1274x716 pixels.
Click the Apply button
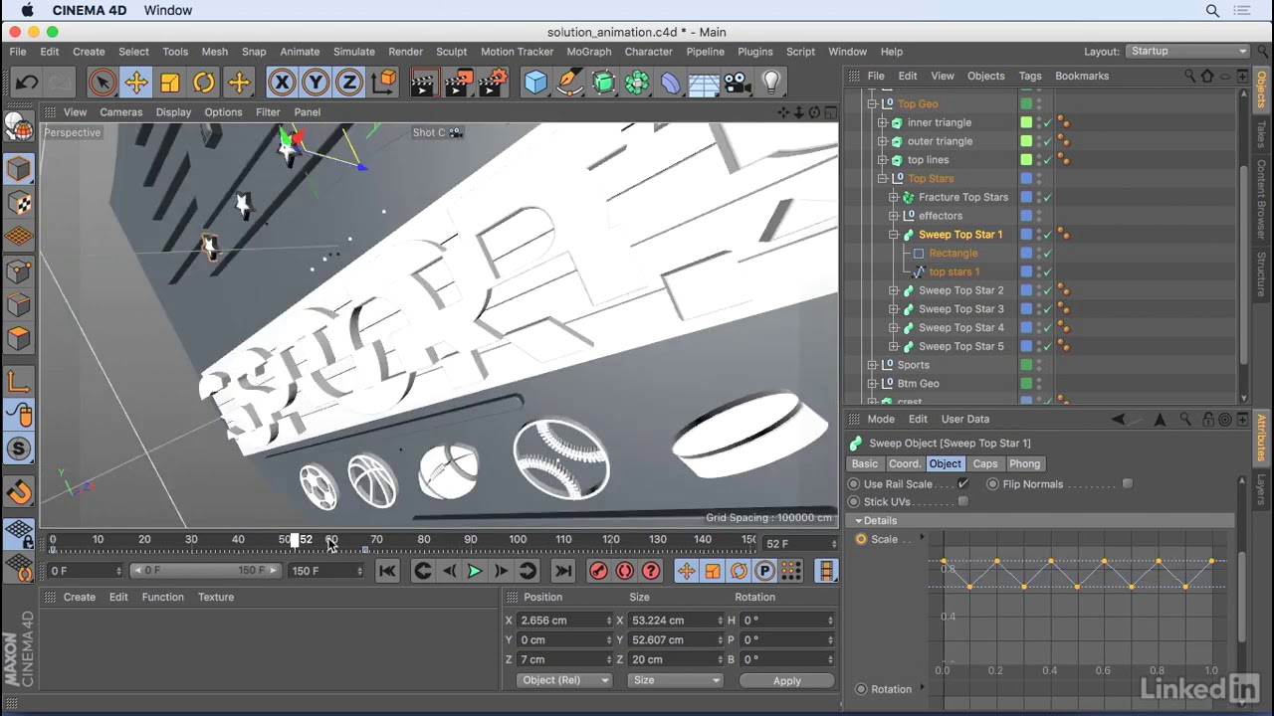pyautogui.click(x=786, y=680)
